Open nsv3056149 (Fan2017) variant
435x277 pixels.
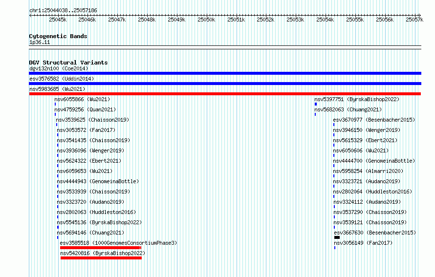point(363,243)
